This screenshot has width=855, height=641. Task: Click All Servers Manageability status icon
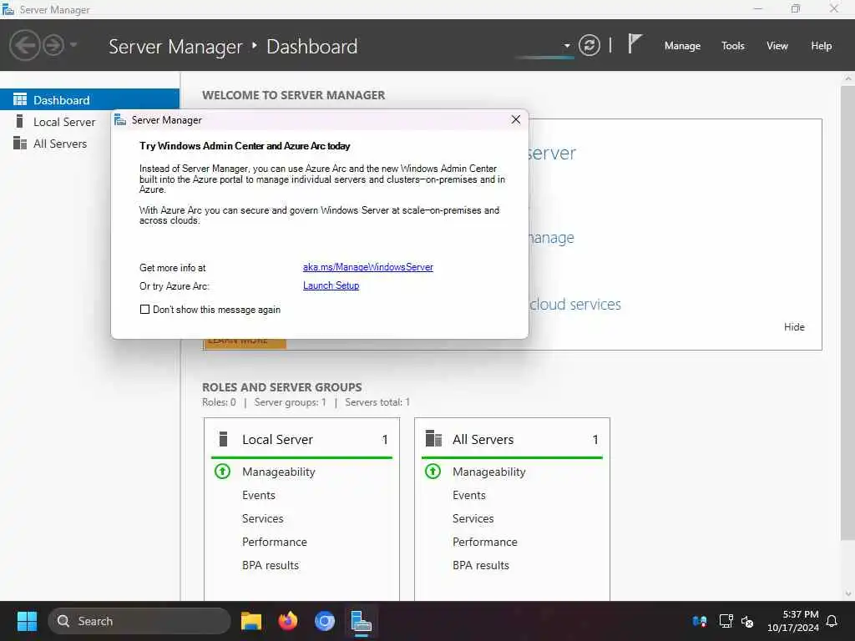(433, 471)
